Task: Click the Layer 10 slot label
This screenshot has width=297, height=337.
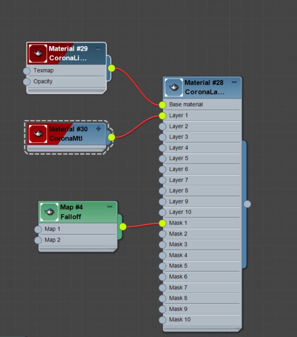Action: click(x=180, y=212)
